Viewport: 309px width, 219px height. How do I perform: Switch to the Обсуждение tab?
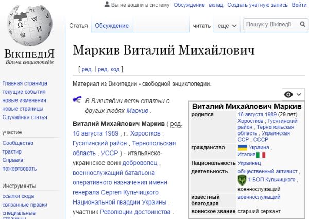(x=112, y=25)
